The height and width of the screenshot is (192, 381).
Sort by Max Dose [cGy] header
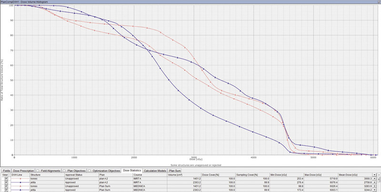point(321,175)
